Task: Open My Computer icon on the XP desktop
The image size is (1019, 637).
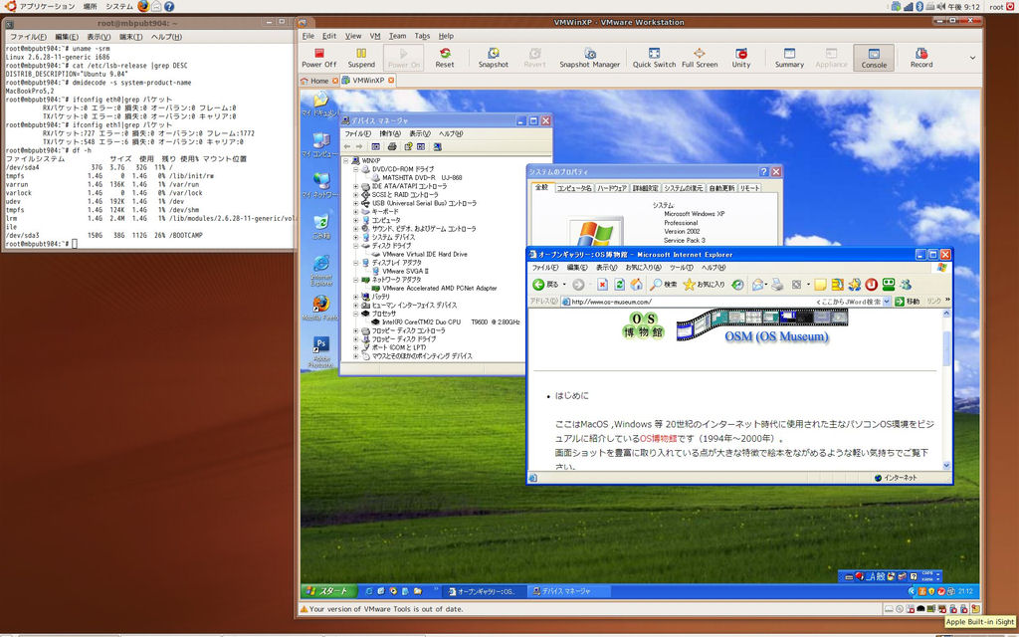Action: tap(320, 145)
